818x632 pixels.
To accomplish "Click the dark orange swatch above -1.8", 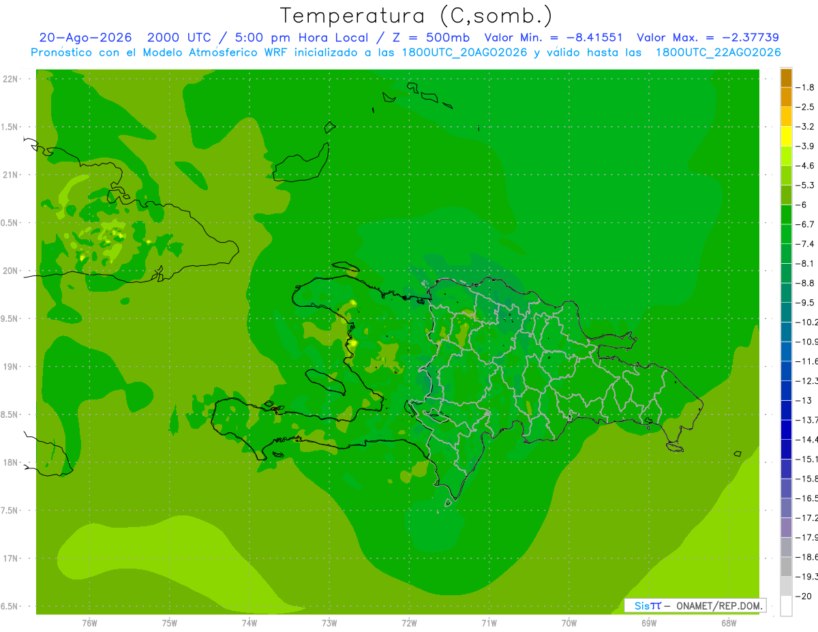I will 786,78.
